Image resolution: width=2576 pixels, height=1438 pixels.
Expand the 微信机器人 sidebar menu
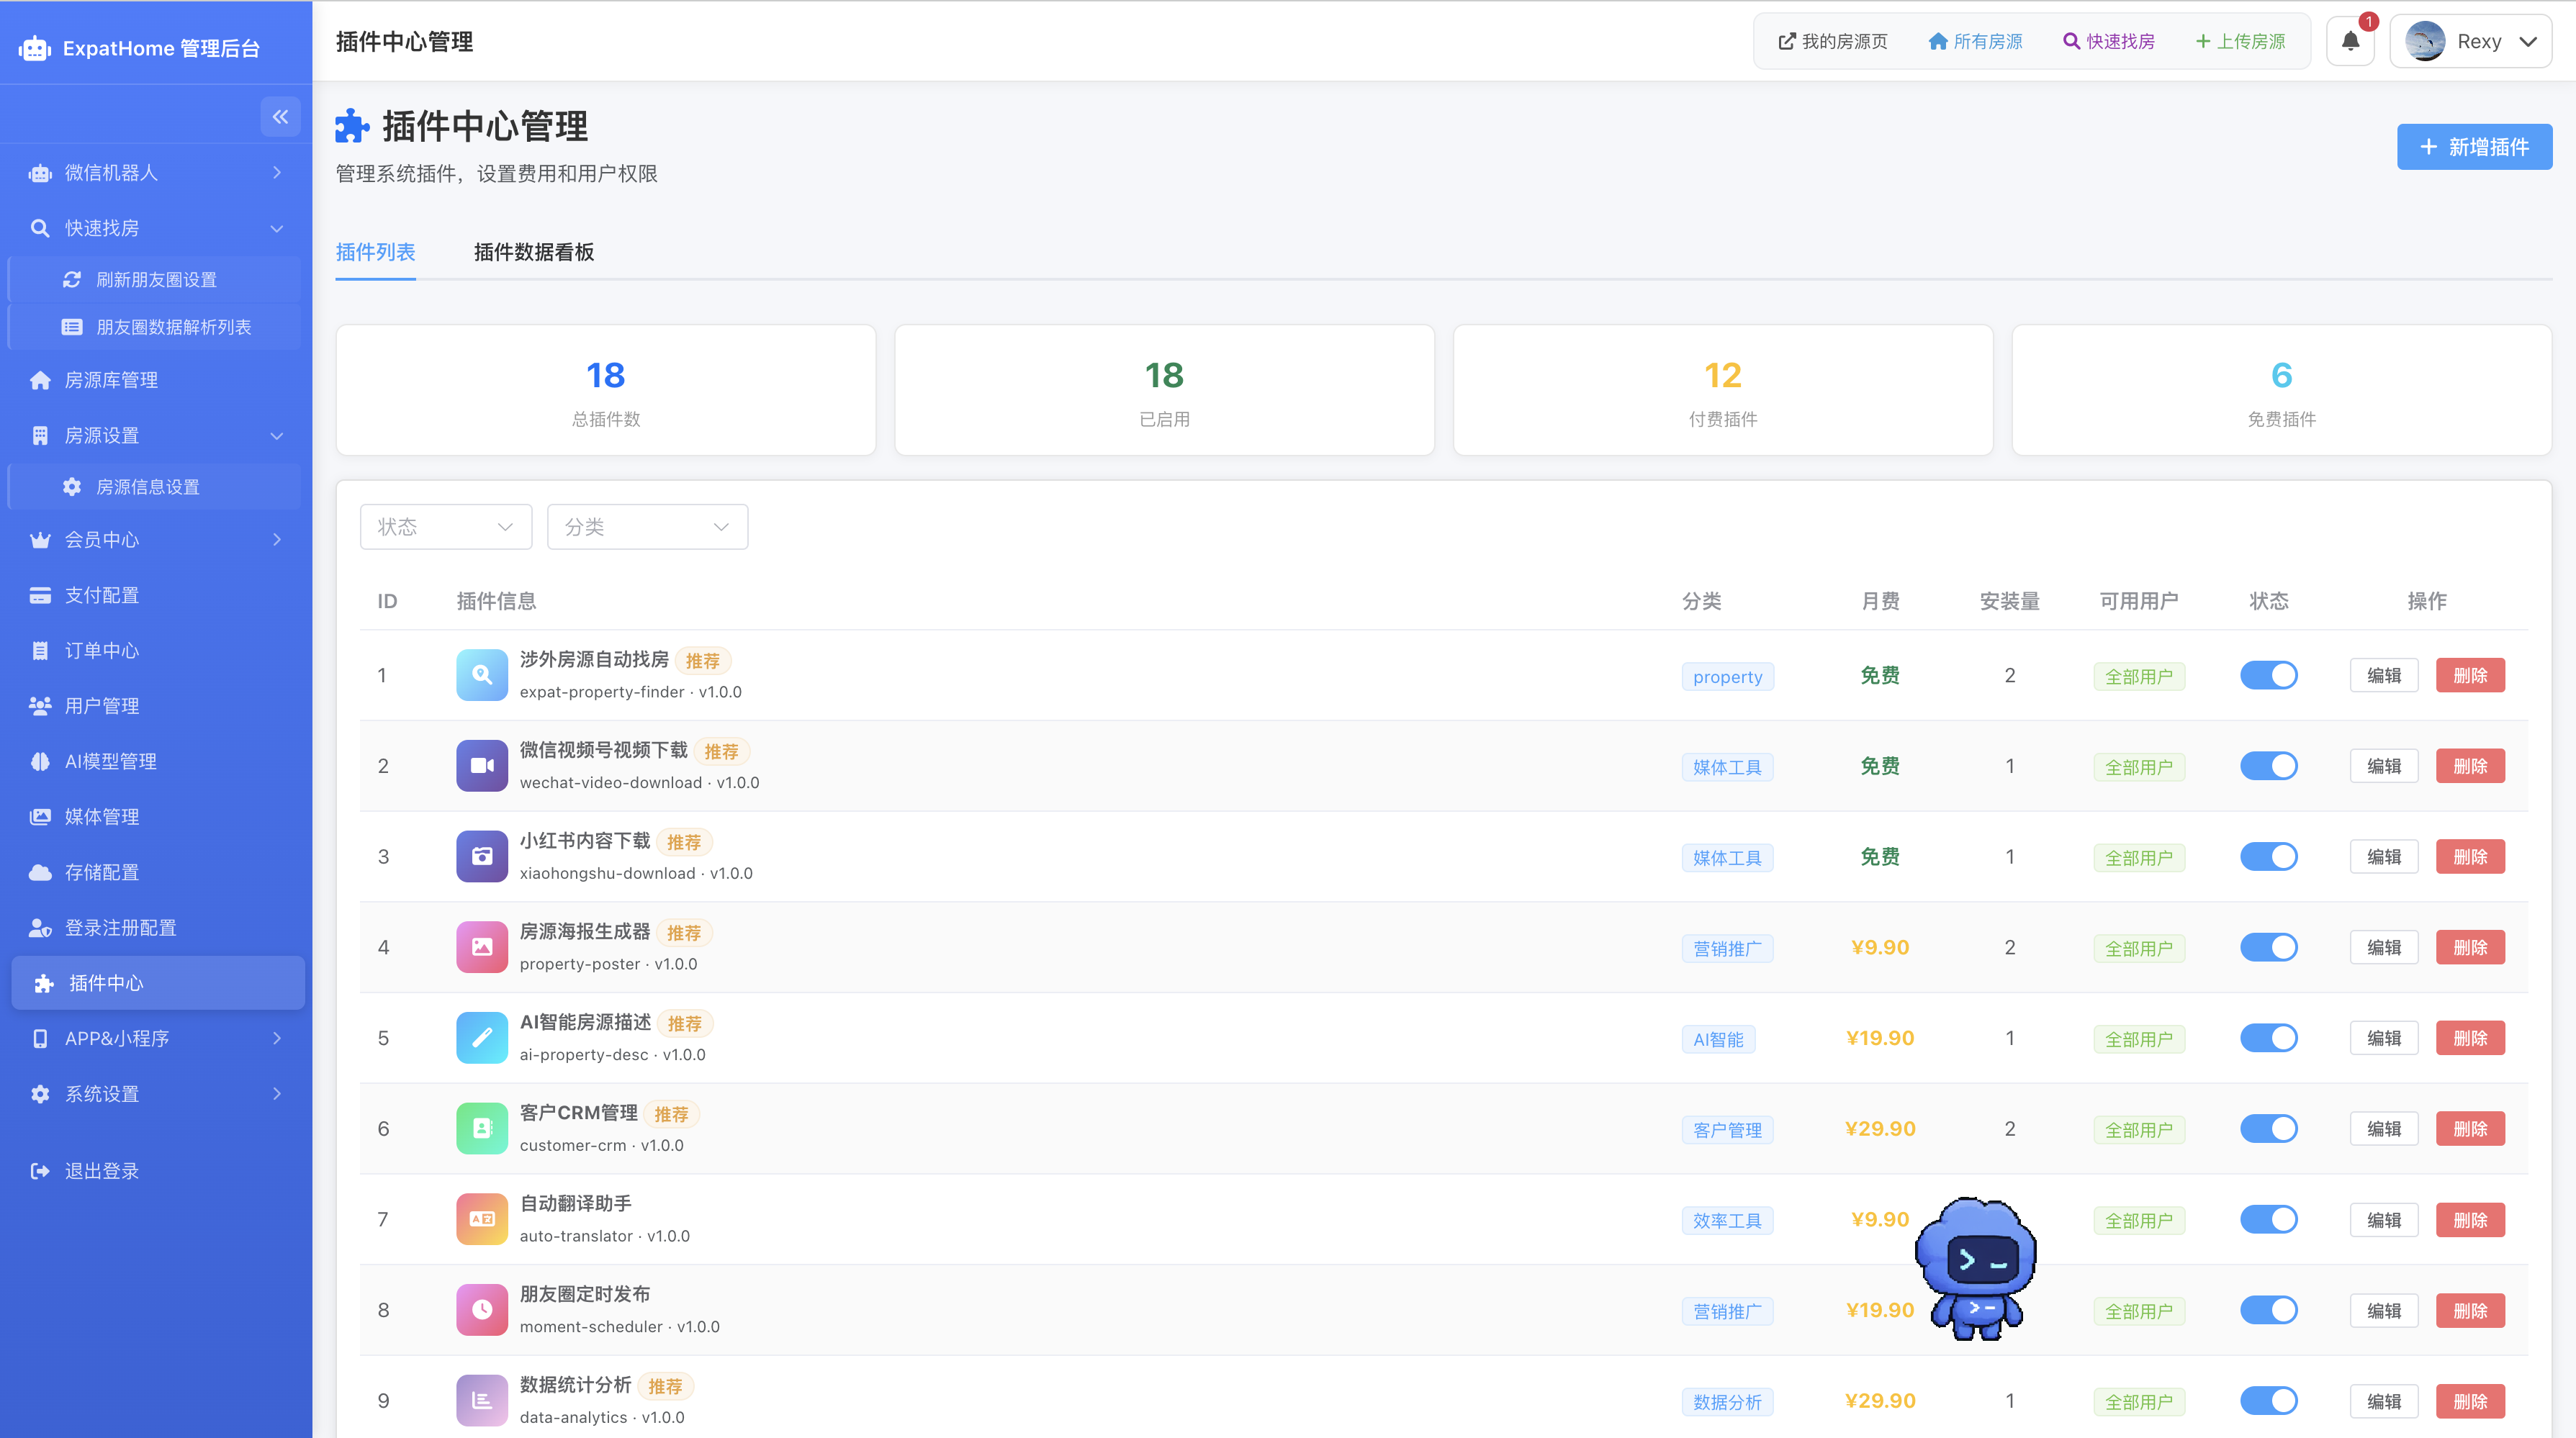click(x=156, y=173)
